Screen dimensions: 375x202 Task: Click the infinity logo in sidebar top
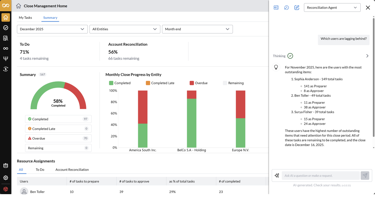coord(6,6)
